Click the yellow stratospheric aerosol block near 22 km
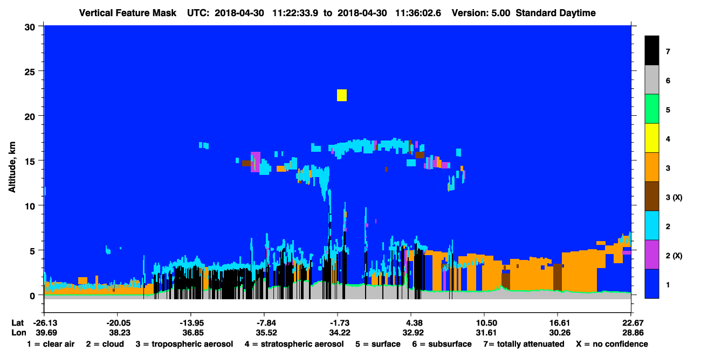701x359 pixels. pos(341,95)
